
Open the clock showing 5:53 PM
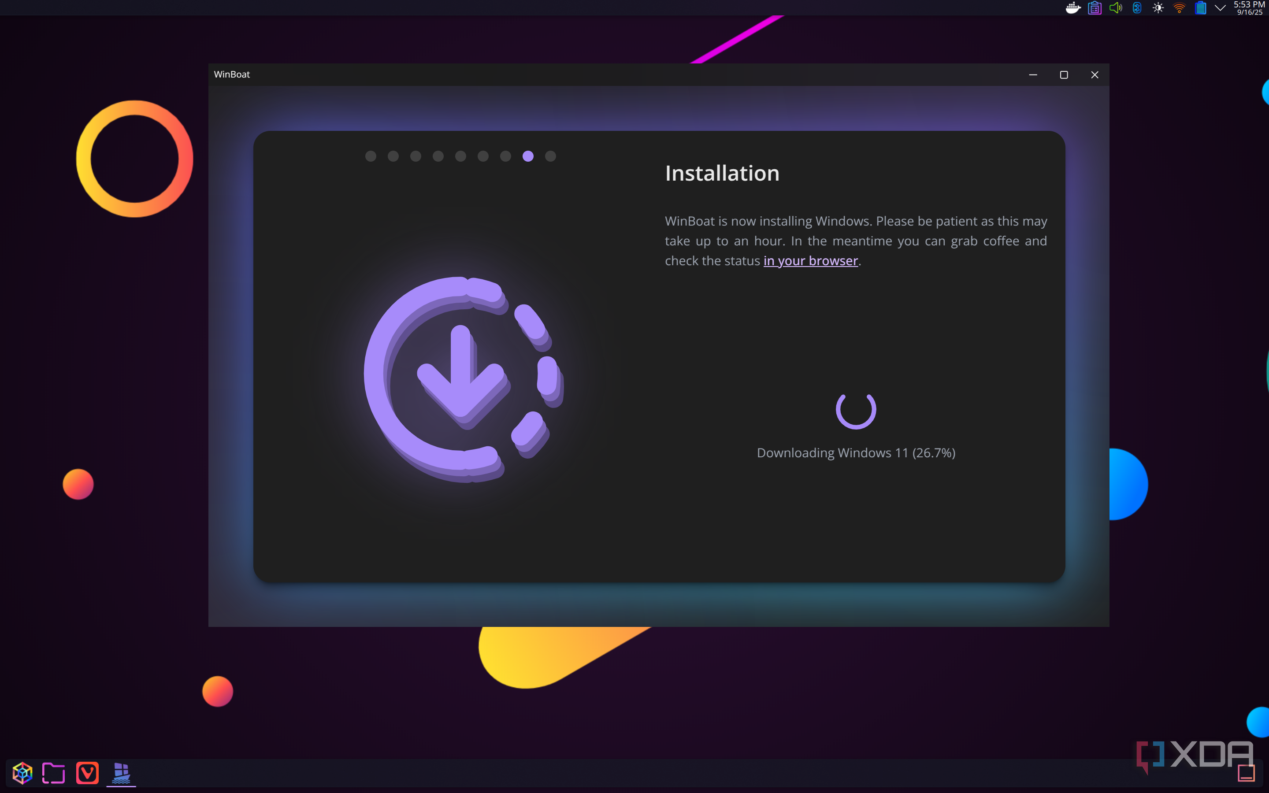point(1250,8)
